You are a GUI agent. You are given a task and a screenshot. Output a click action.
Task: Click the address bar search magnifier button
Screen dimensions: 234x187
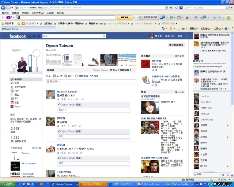[x=228, y=8]
